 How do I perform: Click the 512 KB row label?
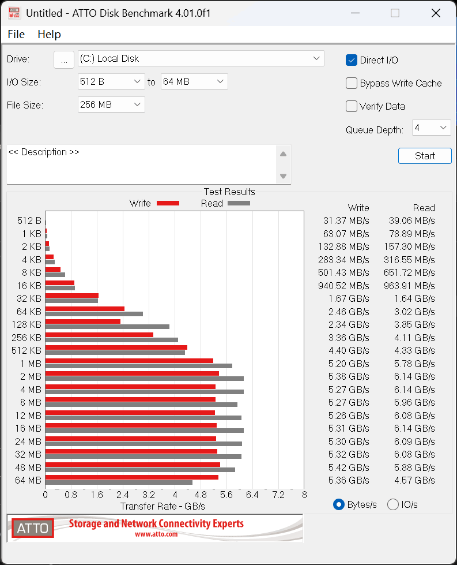27,350
